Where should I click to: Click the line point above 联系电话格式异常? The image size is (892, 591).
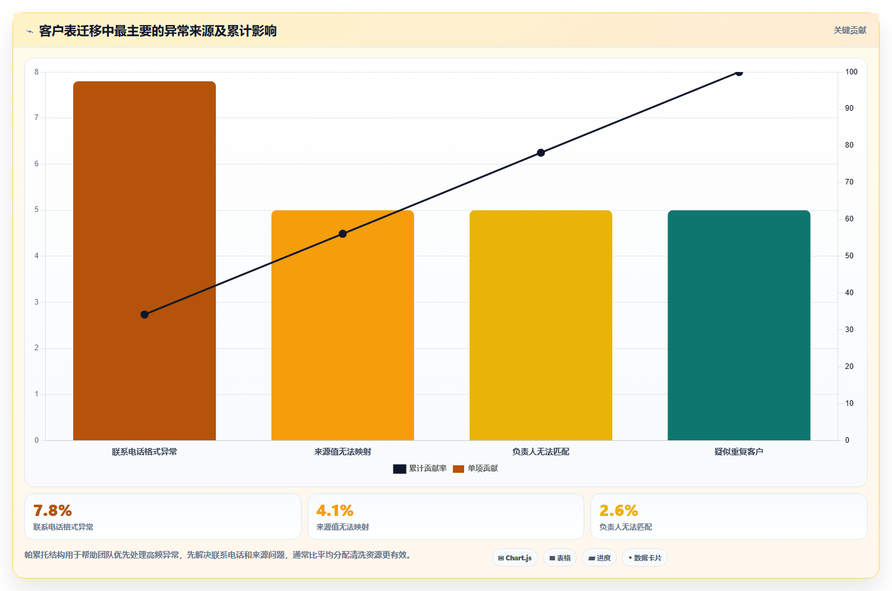(x=144, y=315)
